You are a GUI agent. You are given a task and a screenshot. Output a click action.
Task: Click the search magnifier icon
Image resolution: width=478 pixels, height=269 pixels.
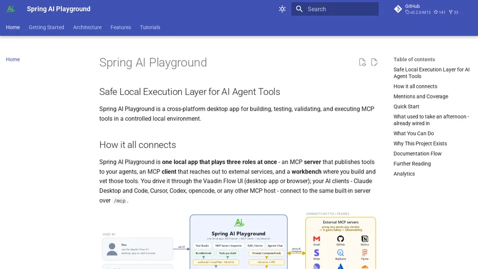(x=299, y=9)
